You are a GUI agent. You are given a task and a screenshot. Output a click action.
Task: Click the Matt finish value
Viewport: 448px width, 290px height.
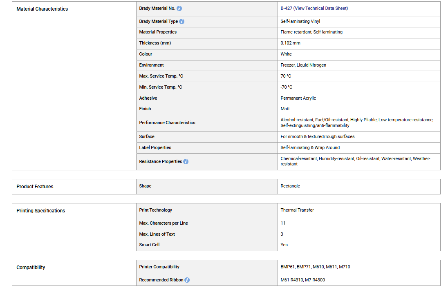click(x=285, y=109)
